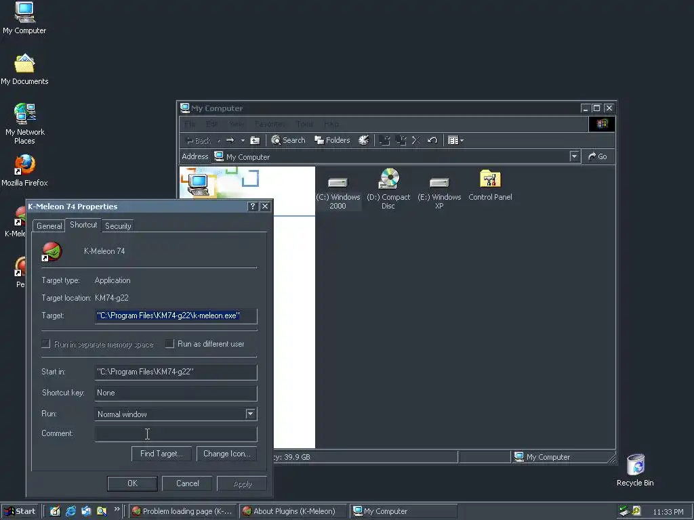Screen dimensions: 694x520
Task: Switch to the Shortcut tab
Action: point(83,225)
